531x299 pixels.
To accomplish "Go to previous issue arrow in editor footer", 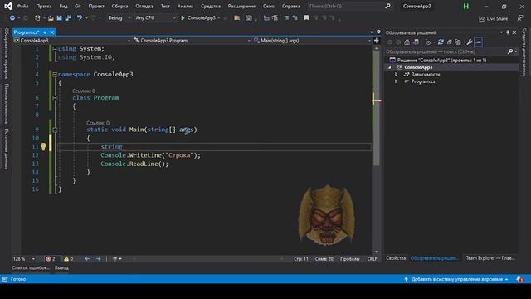I will (87, 259).
